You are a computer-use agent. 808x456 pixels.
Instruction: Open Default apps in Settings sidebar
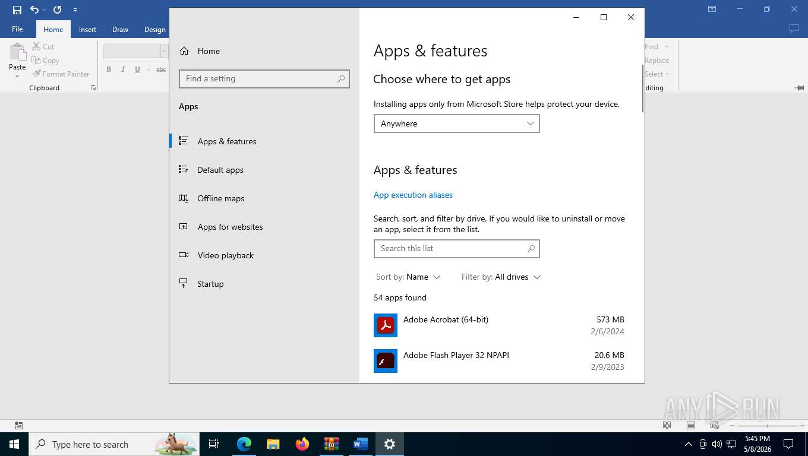click(264, 170)
